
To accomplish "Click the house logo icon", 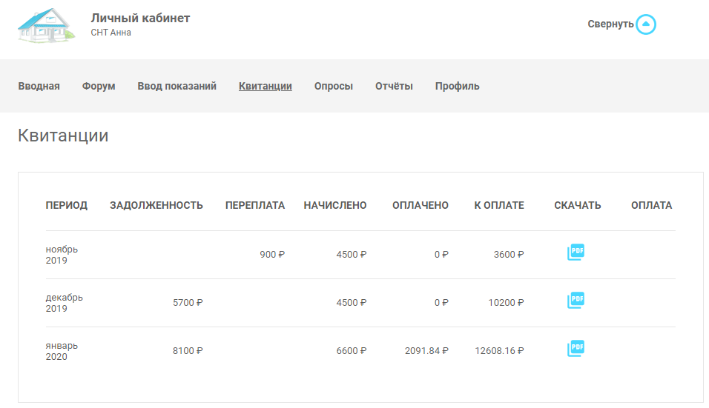I will (46, 25).
